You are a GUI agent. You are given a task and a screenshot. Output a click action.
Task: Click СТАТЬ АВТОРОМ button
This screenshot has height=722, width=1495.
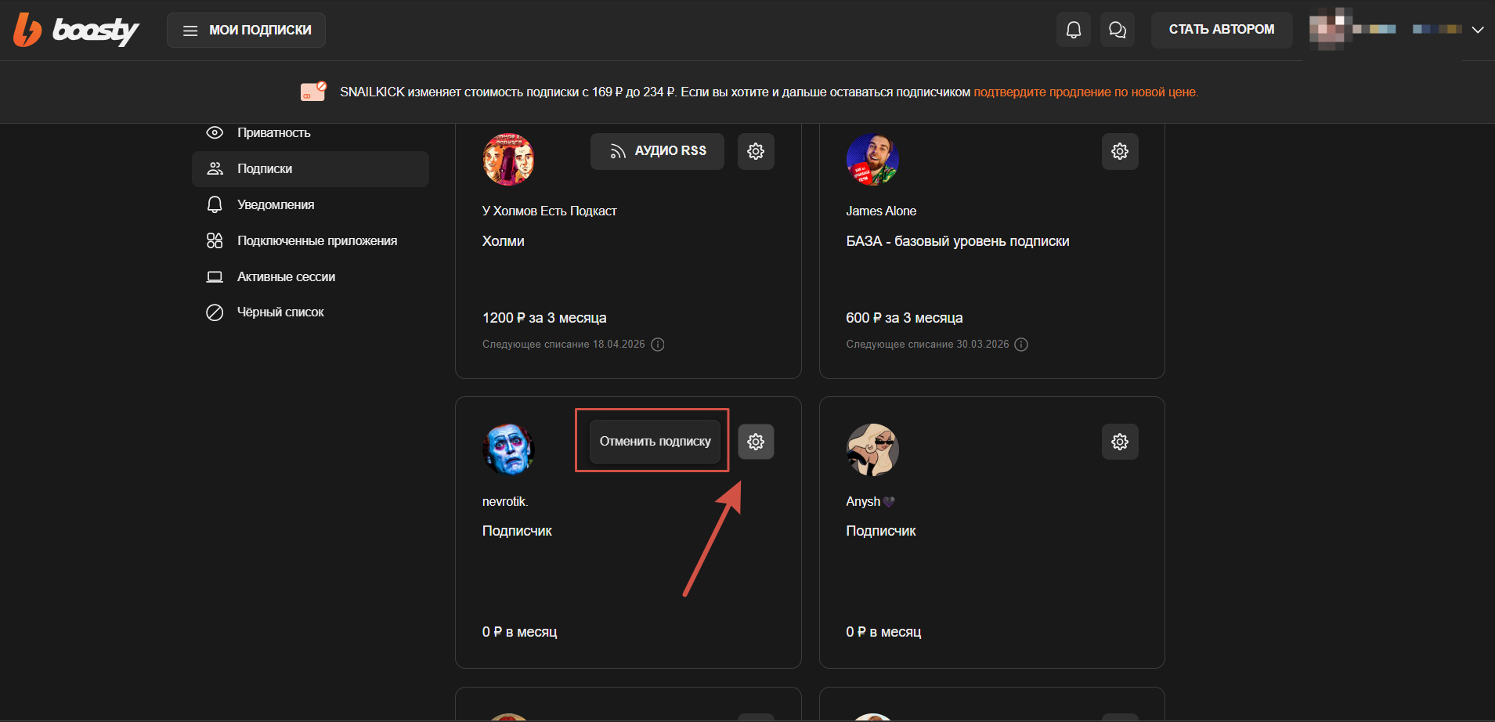click(1222, 30)
